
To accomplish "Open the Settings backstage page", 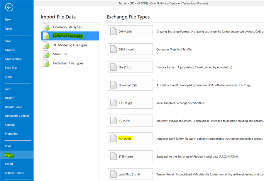I will (10, 125).
